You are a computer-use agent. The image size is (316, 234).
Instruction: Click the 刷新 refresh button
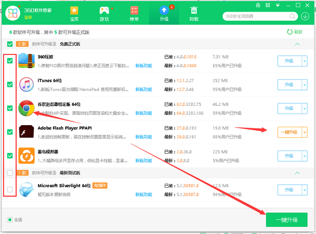point(295,32)
